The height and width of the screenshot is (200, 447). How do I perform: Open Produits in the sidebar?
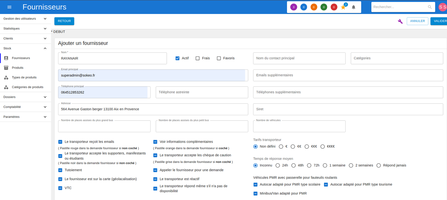(x=18, y=68)
